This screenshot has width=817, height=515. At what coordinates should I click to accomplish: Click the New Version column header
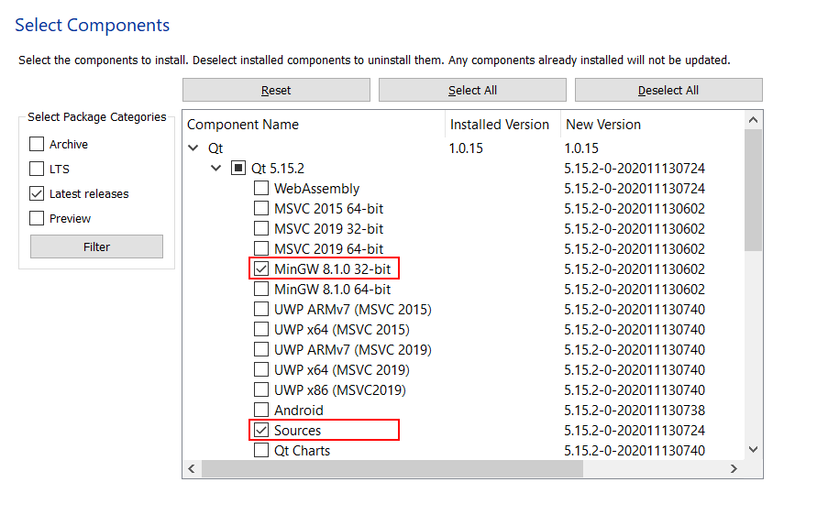click(x=652, y=125)
